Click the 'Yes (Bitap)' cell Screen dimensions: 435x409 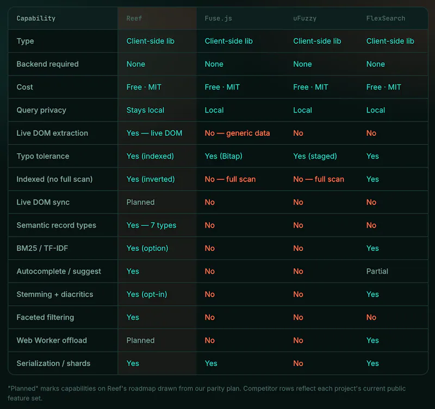[x=223, y=156]
